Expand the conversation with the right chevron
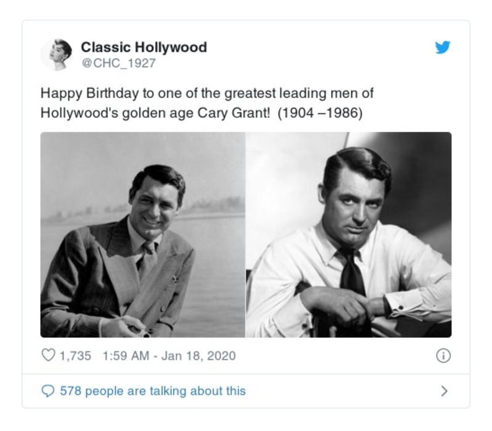Screen dimensions: 492x431 click(445, 391)
